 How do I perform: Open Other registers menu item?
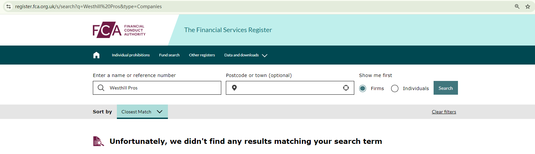[x=202, y=55]
